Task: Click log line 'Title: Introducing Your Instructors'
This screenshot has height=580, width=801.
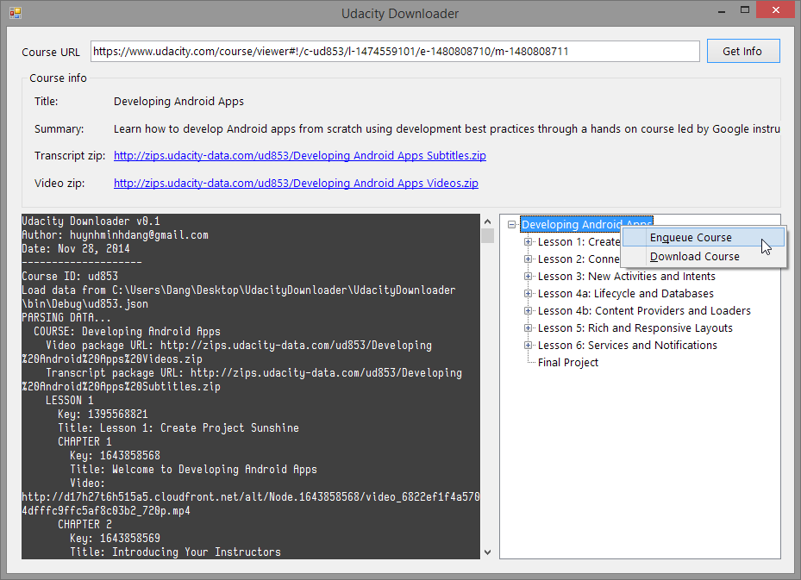Action: tap(175, 552)
